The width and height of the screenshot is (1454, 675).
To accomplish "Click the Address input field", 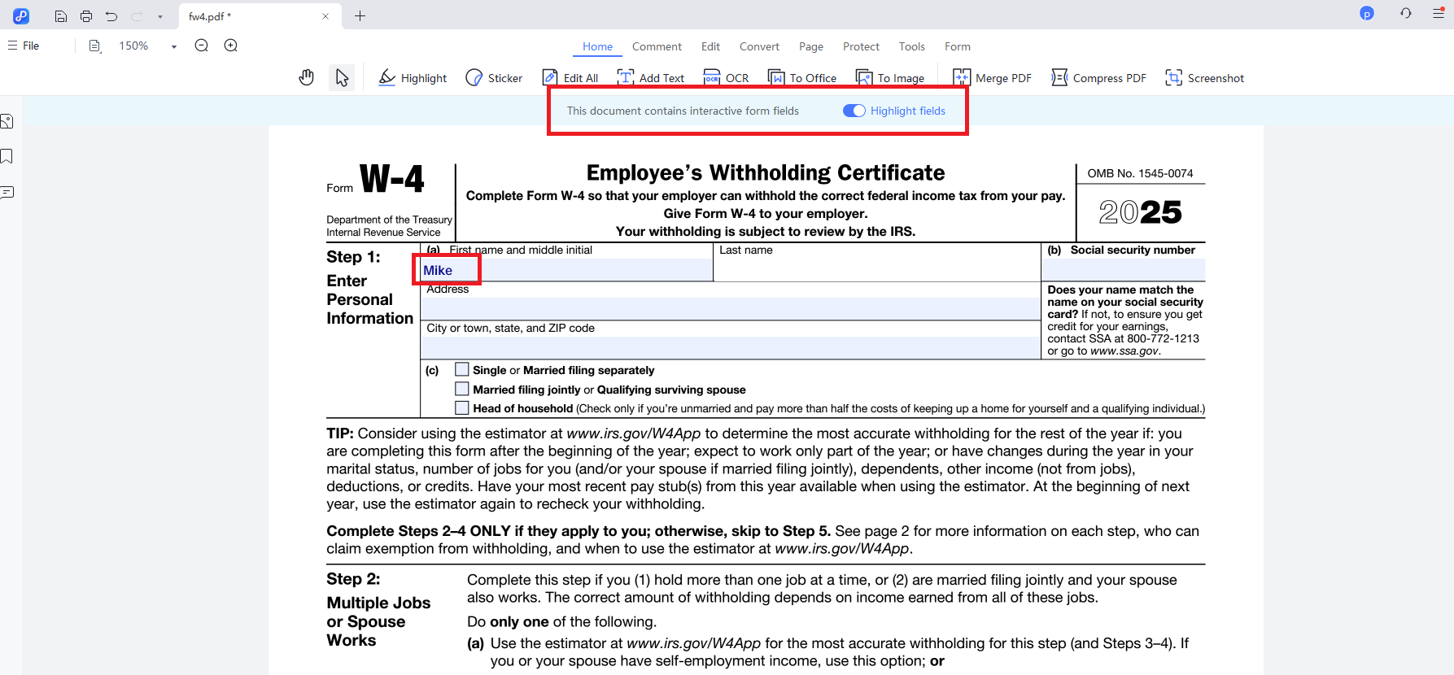I will click(x=731, y=308).
